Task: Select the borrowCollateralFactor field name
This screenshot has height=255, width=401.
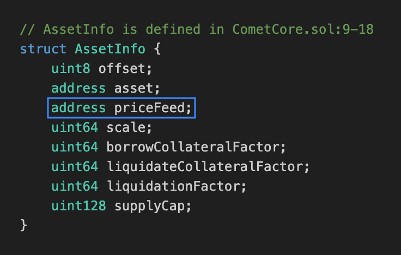Action: point(193,147)
